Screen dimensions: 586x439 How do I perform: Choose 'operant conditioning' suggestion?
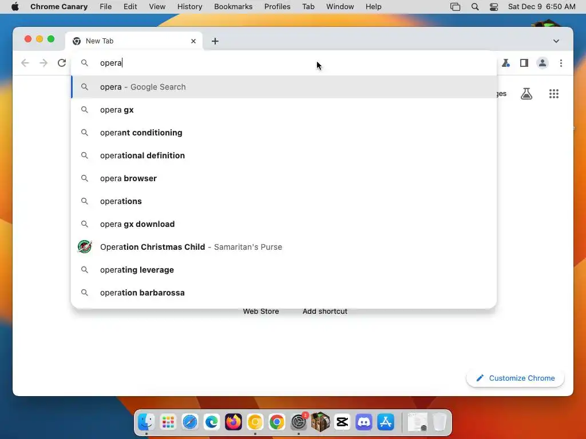(x=284, y=133)
